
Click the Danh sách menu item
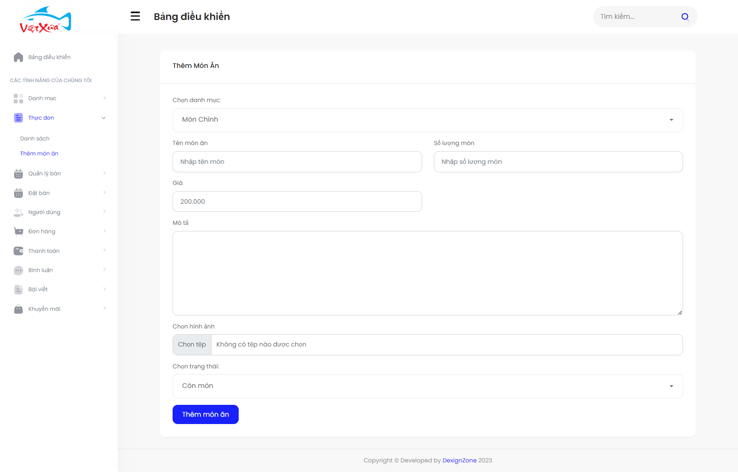click(x=35, y=137)
